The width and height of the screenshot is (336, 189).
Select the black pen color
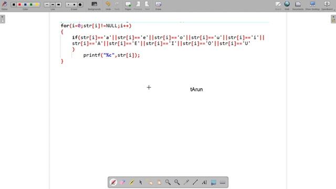14,5
